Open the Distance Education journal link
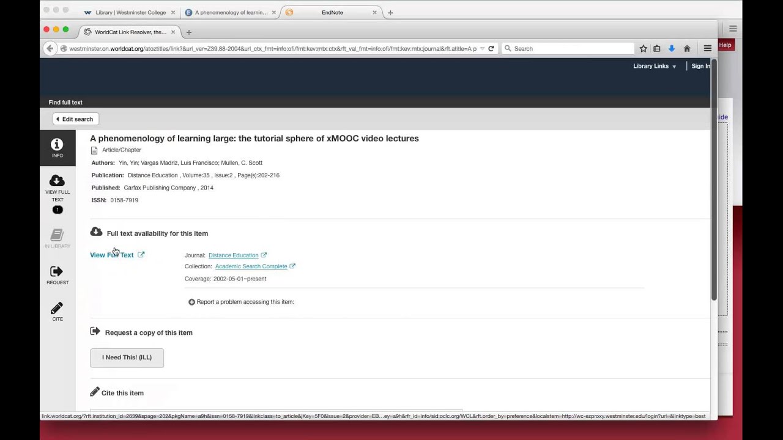783x440 pixels. 233,255
